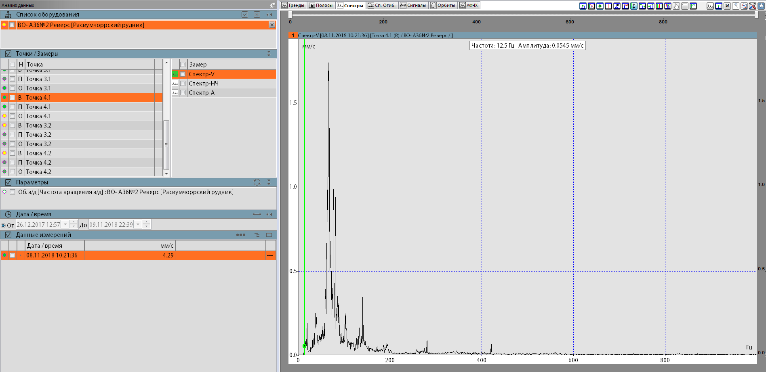
Task: Click the crossed-out Hz icon
Action: pyautogui.click(x=625, y=6)
